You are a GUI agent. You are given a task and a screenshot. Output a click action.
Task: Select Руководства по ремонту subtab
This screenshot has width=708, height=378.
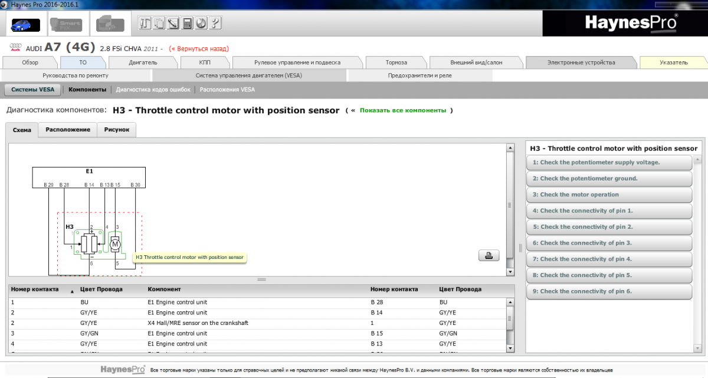[x=76, y=75]
